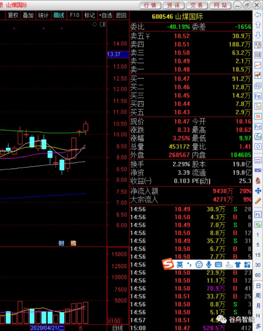This screenshot has height=331, width=263.
Task: Click the 复权 button
Action: 13,15
